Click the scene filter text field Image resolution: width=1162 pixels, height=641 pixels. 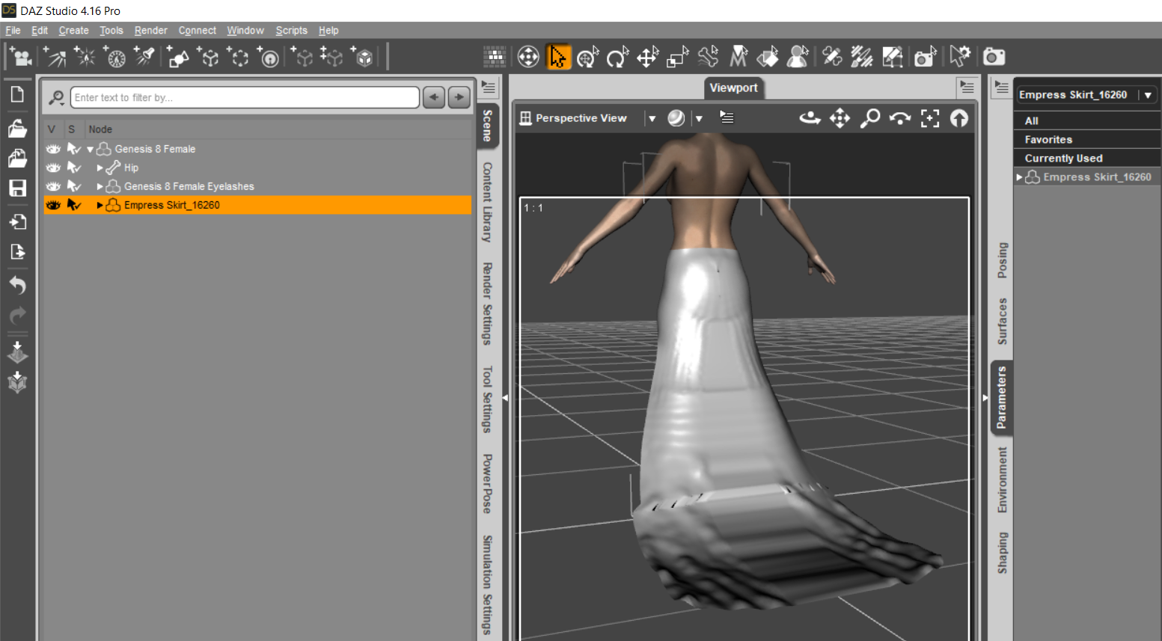pyautogui.click(x=245, y=97)
